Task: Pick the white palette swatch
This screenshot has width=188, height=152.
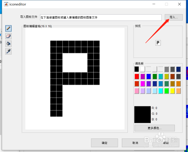Action: coord(143,69)
